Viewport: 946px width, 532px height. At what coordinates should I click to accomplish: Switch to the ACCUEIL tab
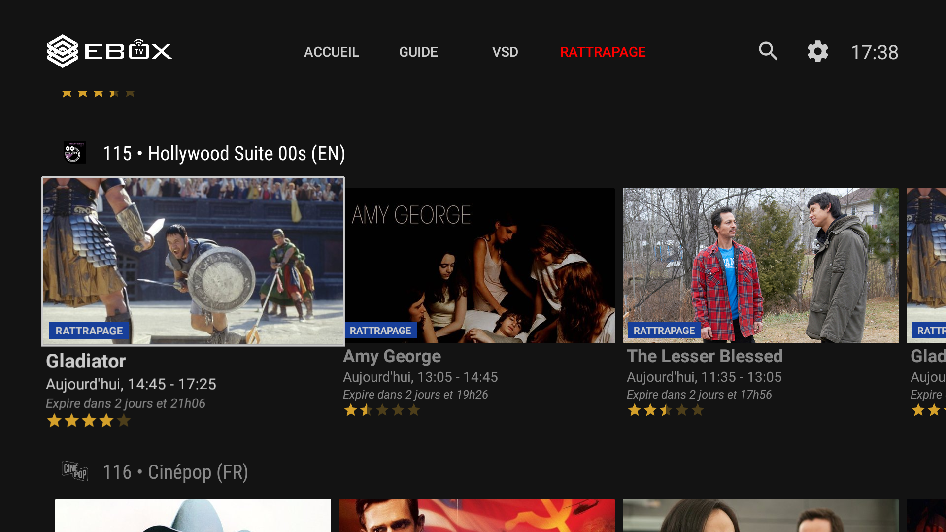332,52
